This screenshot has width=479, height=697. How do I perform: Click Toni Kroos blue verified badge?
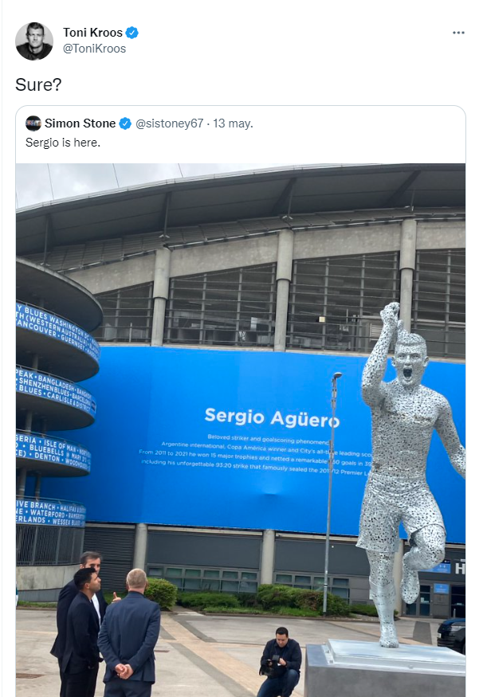coord(132,33)
